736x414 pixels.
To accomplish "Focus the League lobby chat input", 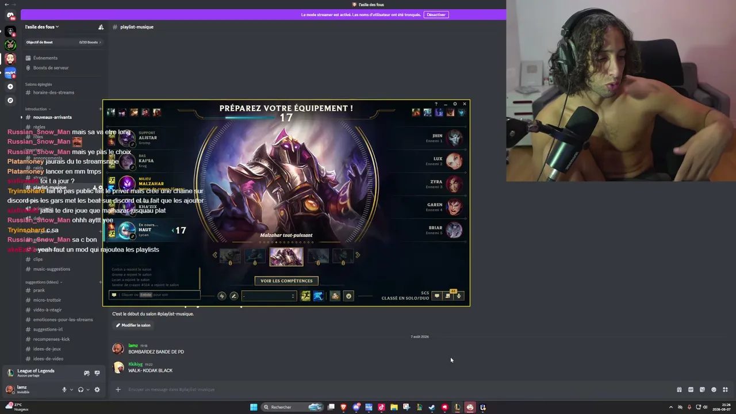I will click(x=154, y=294).
